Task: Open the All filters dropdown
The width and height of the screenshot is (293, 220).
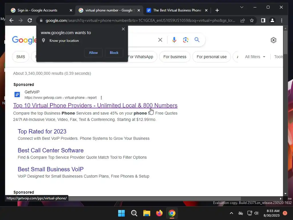Action: tap(255, 57)
